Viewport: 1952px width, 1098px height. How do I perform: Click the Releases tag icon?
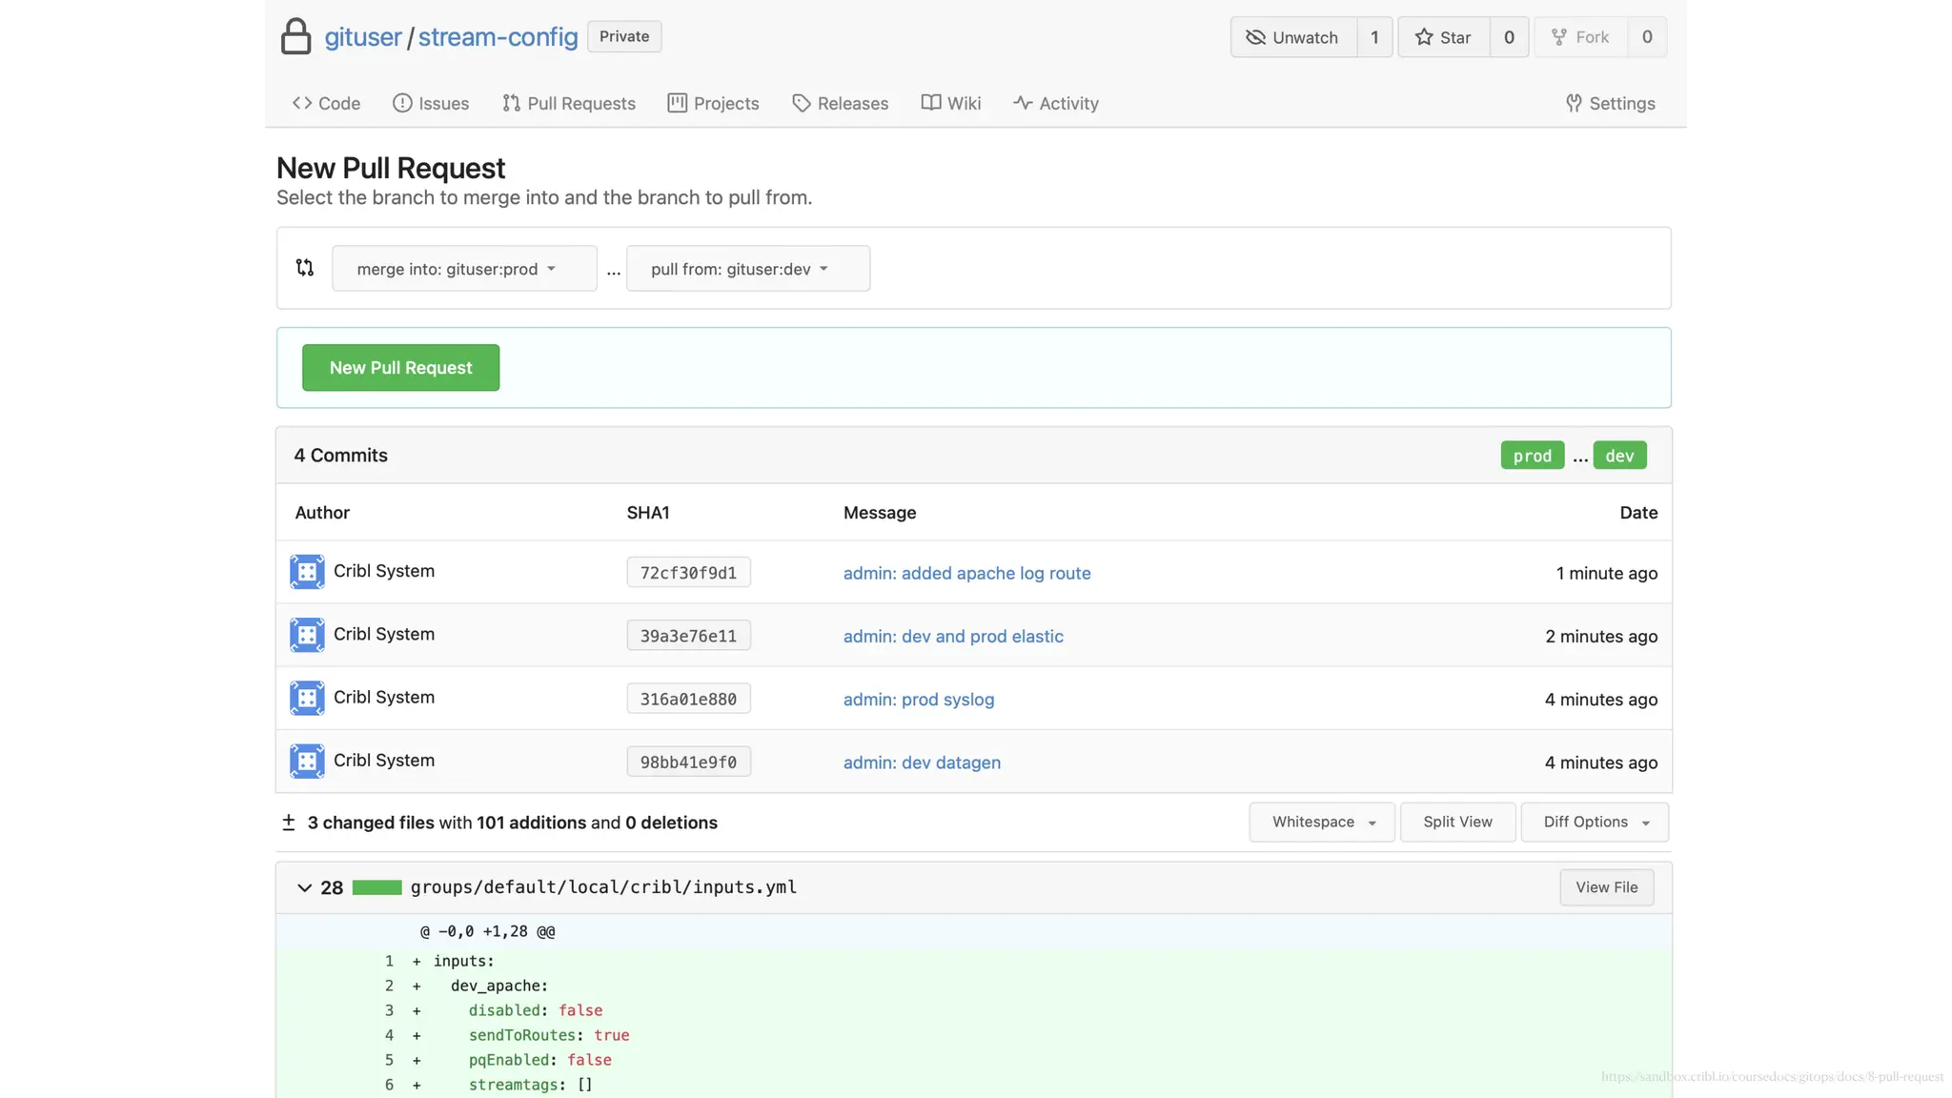click(x=801, y=103)
